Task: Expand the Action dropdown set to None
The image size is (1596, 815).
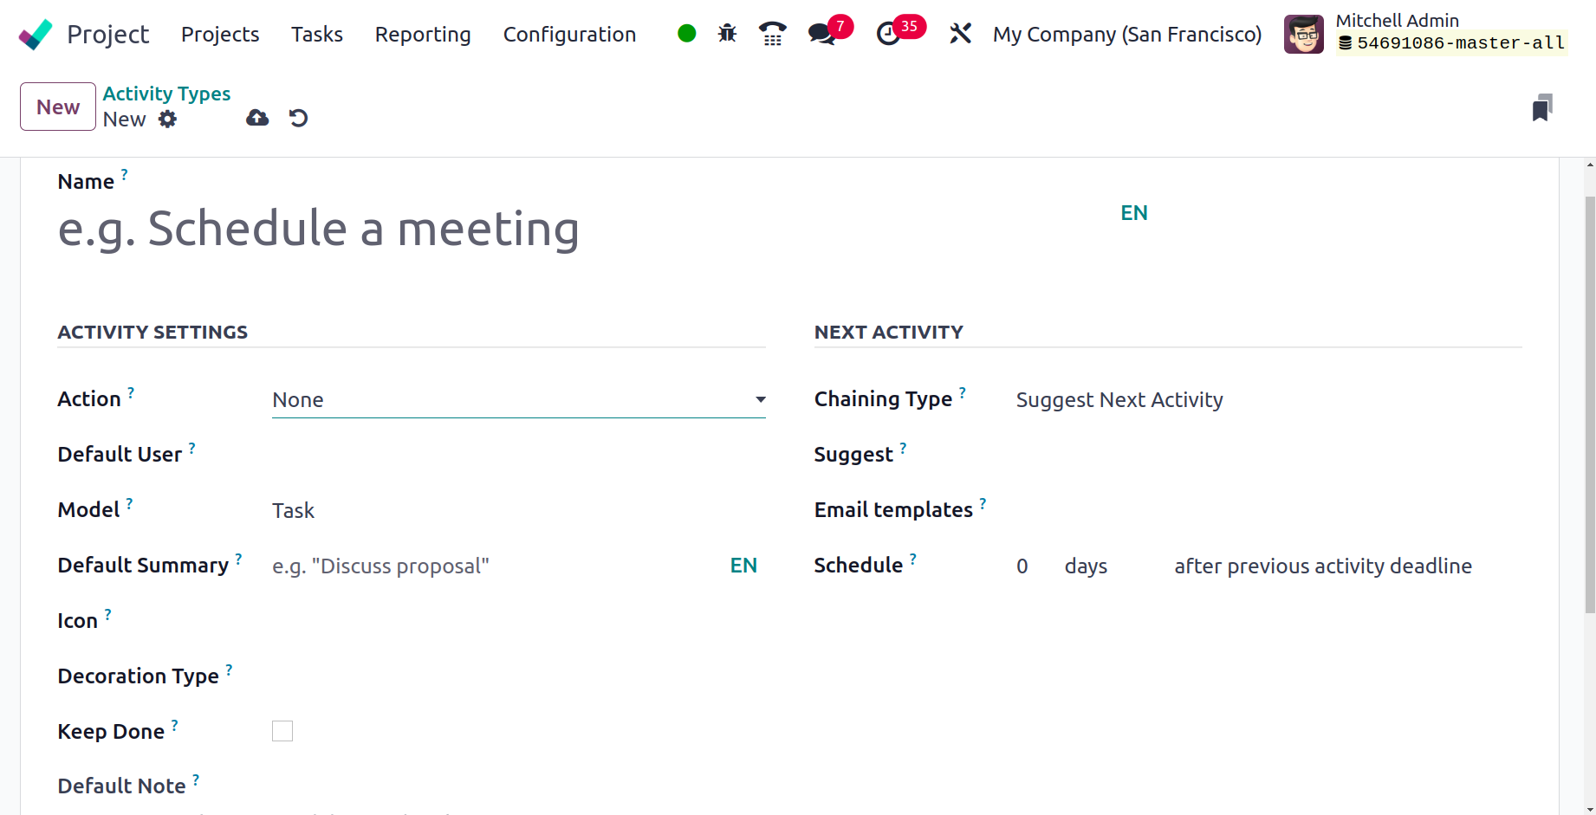Action: (x=519, y=399)
